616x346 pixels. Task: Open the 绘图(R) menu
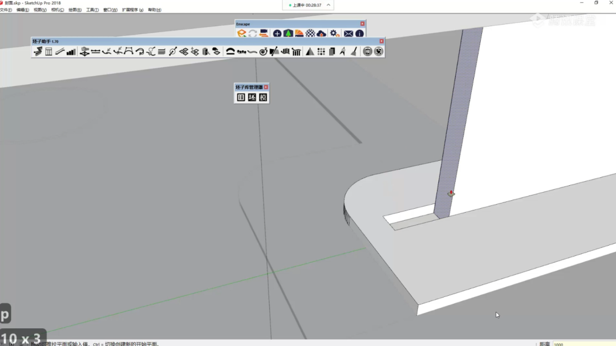75,10
